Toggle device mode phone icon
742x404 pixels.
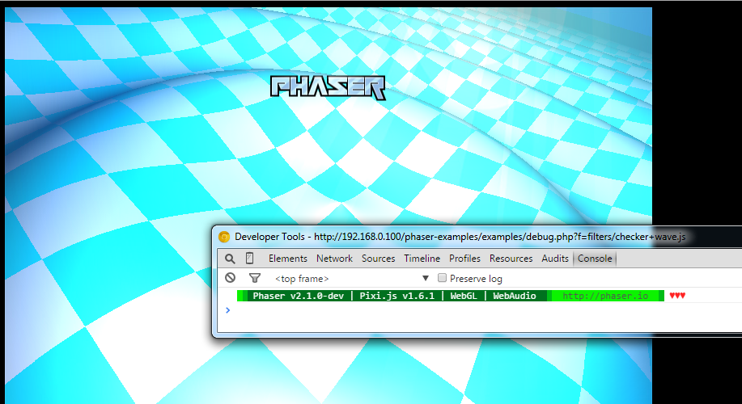(249, 258)
